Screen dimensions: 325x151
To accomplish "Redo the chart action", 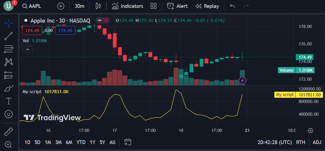I will click(x=246, y=6).
